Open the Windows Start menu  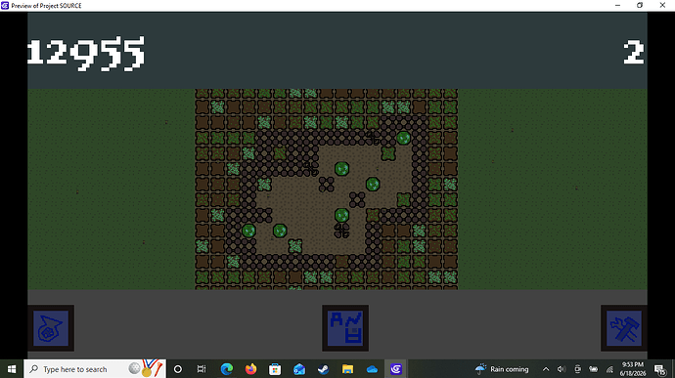[12, 369]
